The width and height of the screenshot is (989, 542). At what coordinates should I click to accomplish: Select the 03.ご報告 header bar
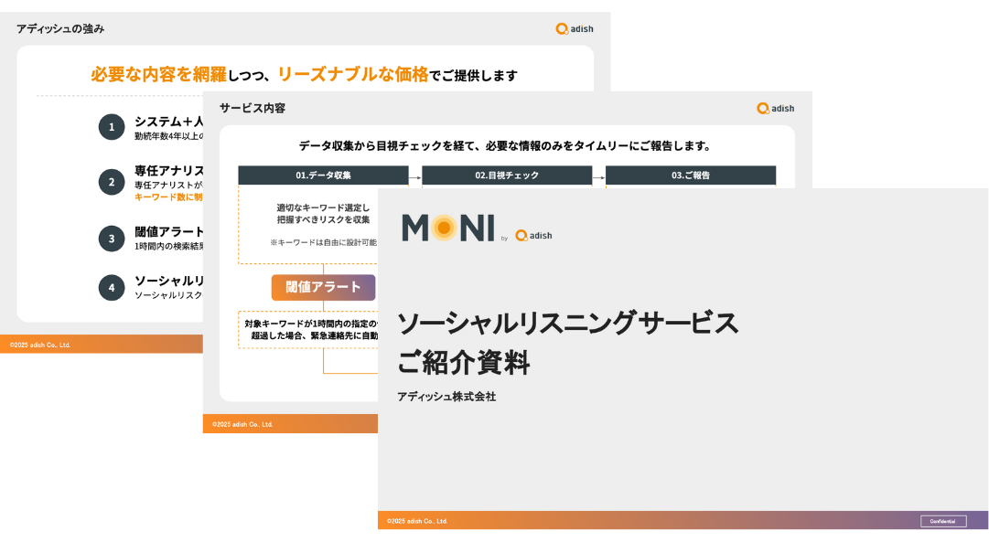691,175
